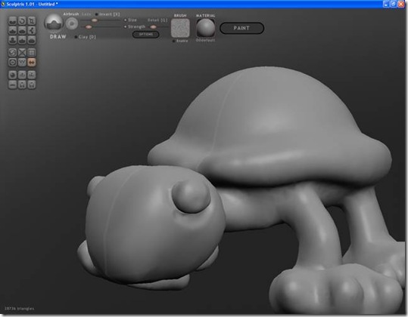Click the Reduce Selected icon
Viewport: 408px width, 317px height.
coord(22,53)
